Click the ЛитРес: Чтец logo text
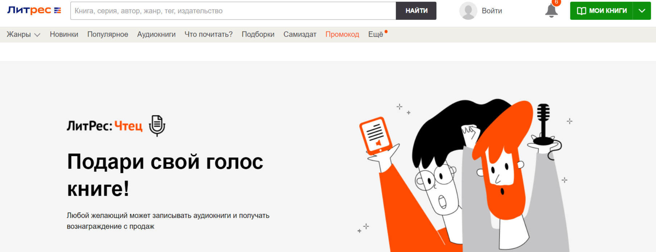 coord(105,126)
